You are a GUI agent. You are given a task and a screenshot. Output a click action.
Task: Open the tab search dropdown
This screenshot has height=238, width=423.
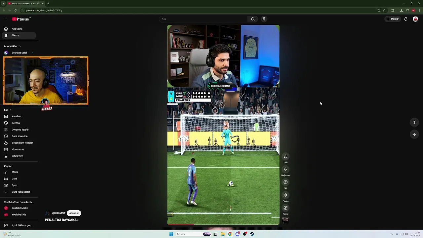pyautogui.click(x=3, y=3)
